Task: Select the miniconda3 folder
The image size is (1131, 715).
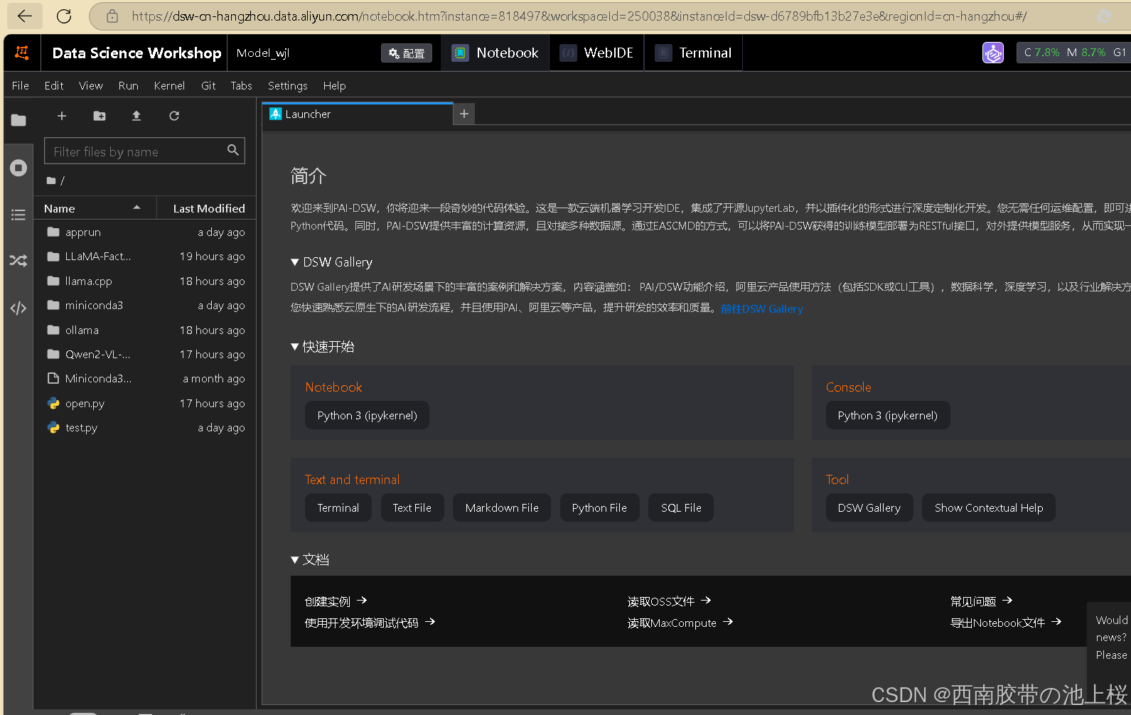Action: (x=145, y=306)
